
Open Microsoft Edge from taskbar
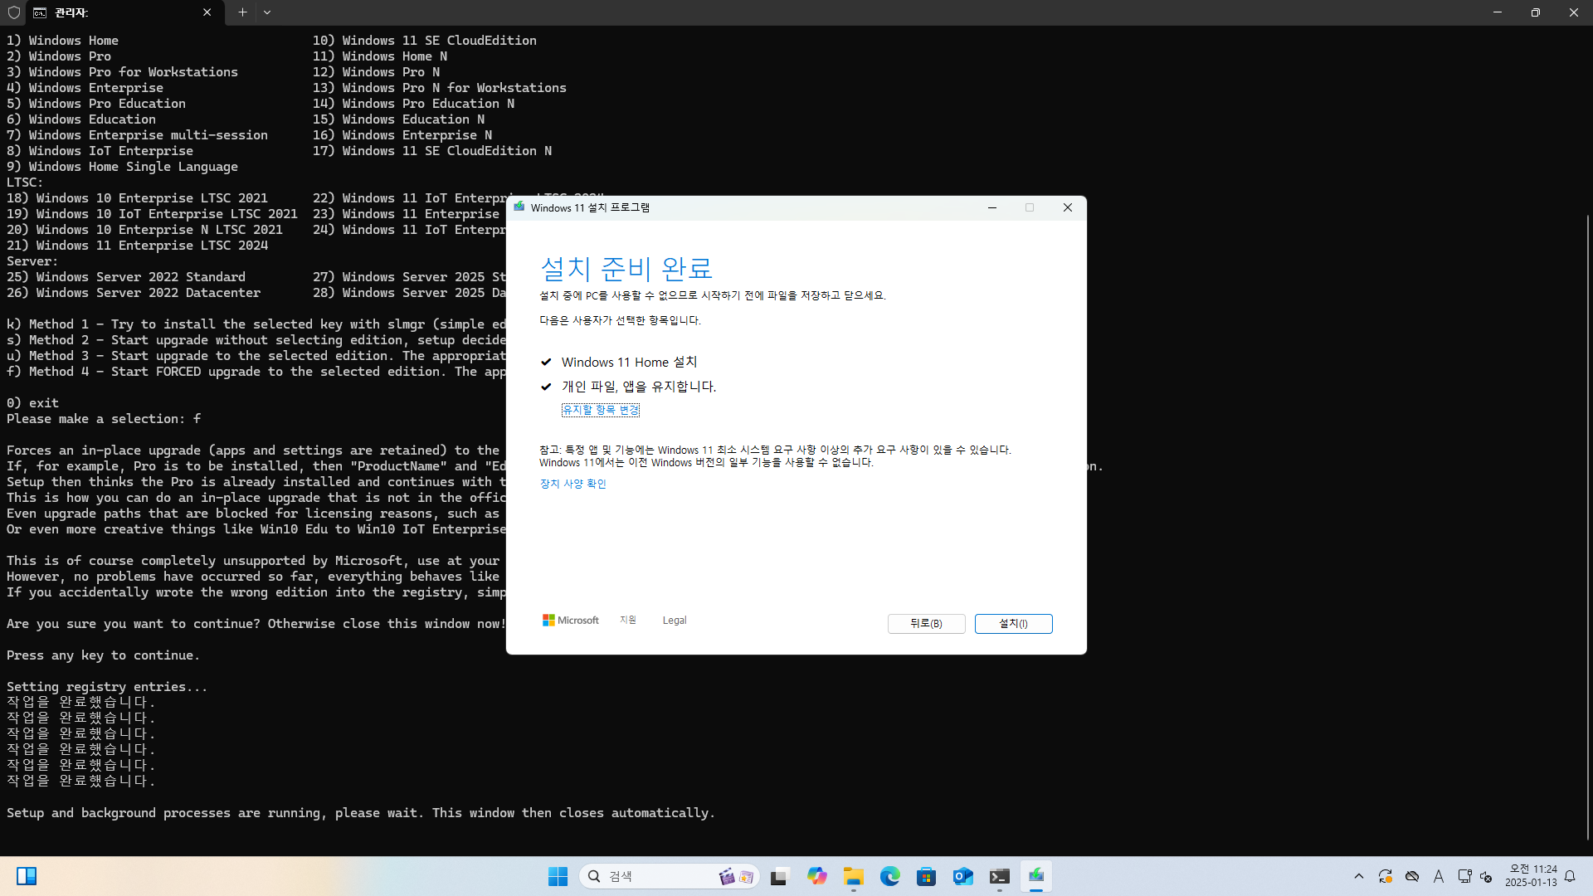[x=890, y=876]
